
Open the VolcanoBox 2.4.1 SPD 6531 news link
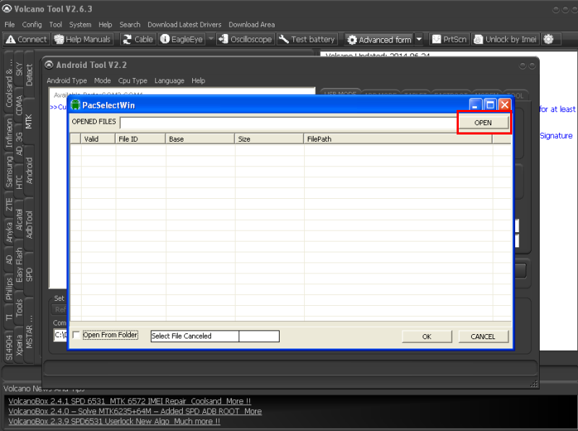[x=129, y=401]
